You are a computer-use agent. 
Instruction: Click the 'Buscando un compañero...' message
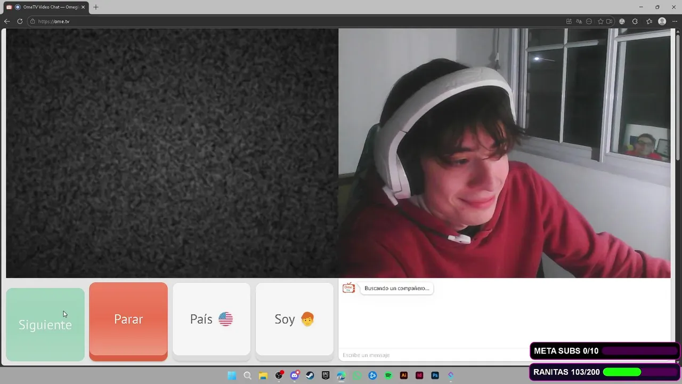pos(396,288)
